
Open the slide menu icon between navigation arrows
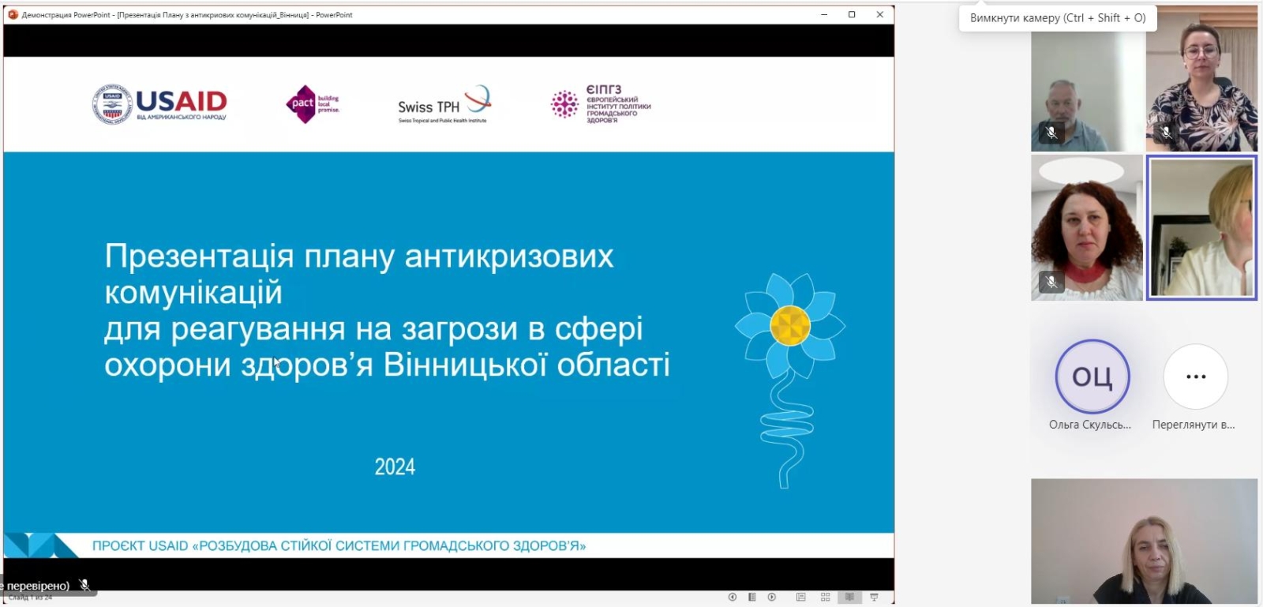(752, 598)
